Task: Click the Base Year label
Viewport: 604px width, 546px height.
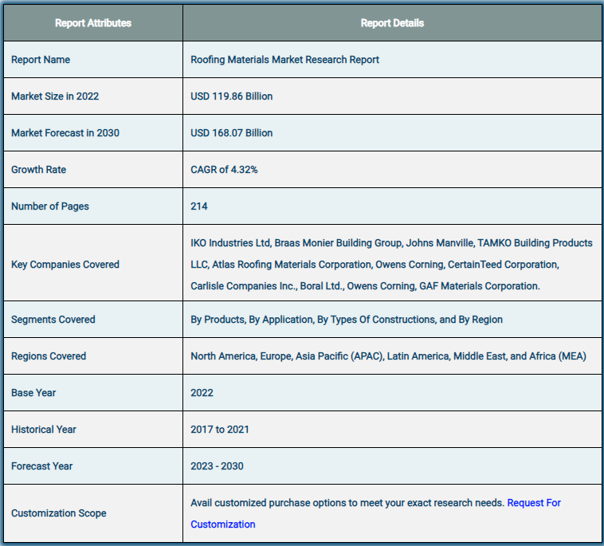Action: (x=33, y=393)
